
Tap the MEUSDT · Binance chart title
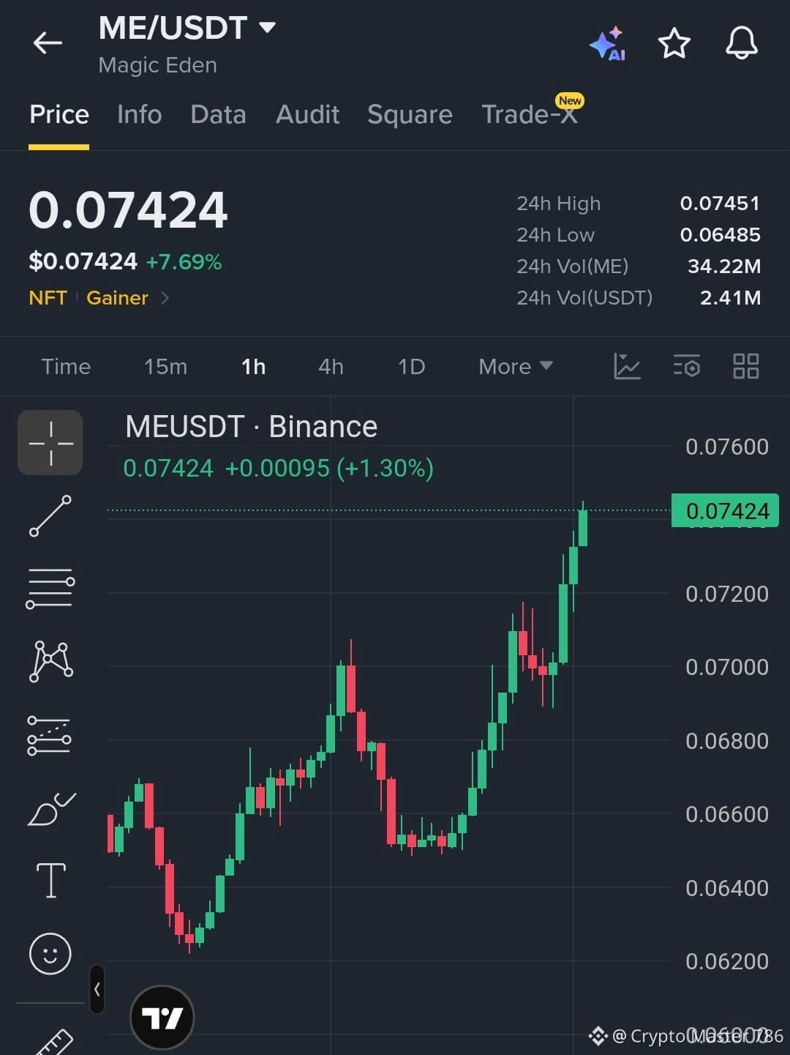pos(251,427)
